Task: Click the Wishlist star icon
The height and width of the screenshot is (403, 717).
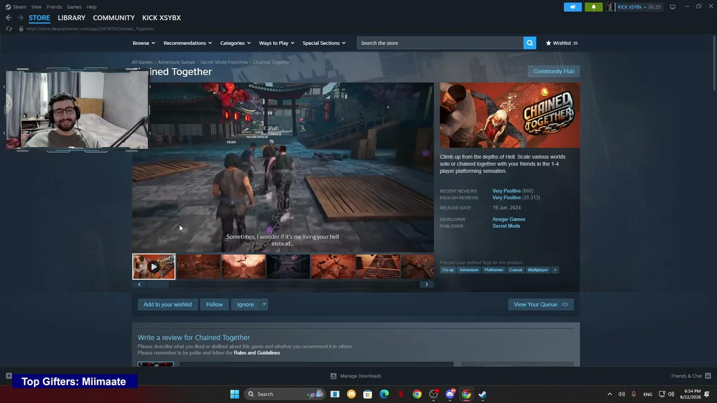Action: tap(548, 43)
